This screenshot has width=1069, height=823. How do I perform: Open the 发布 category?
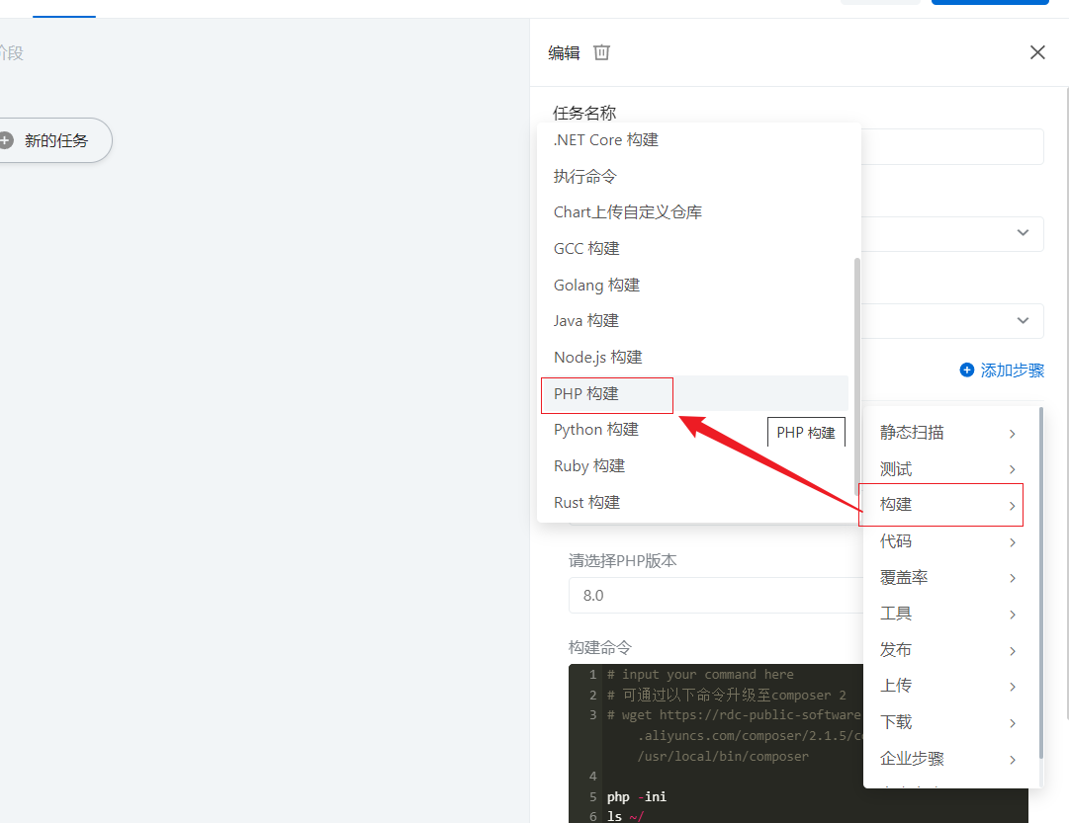pos(947,650)
